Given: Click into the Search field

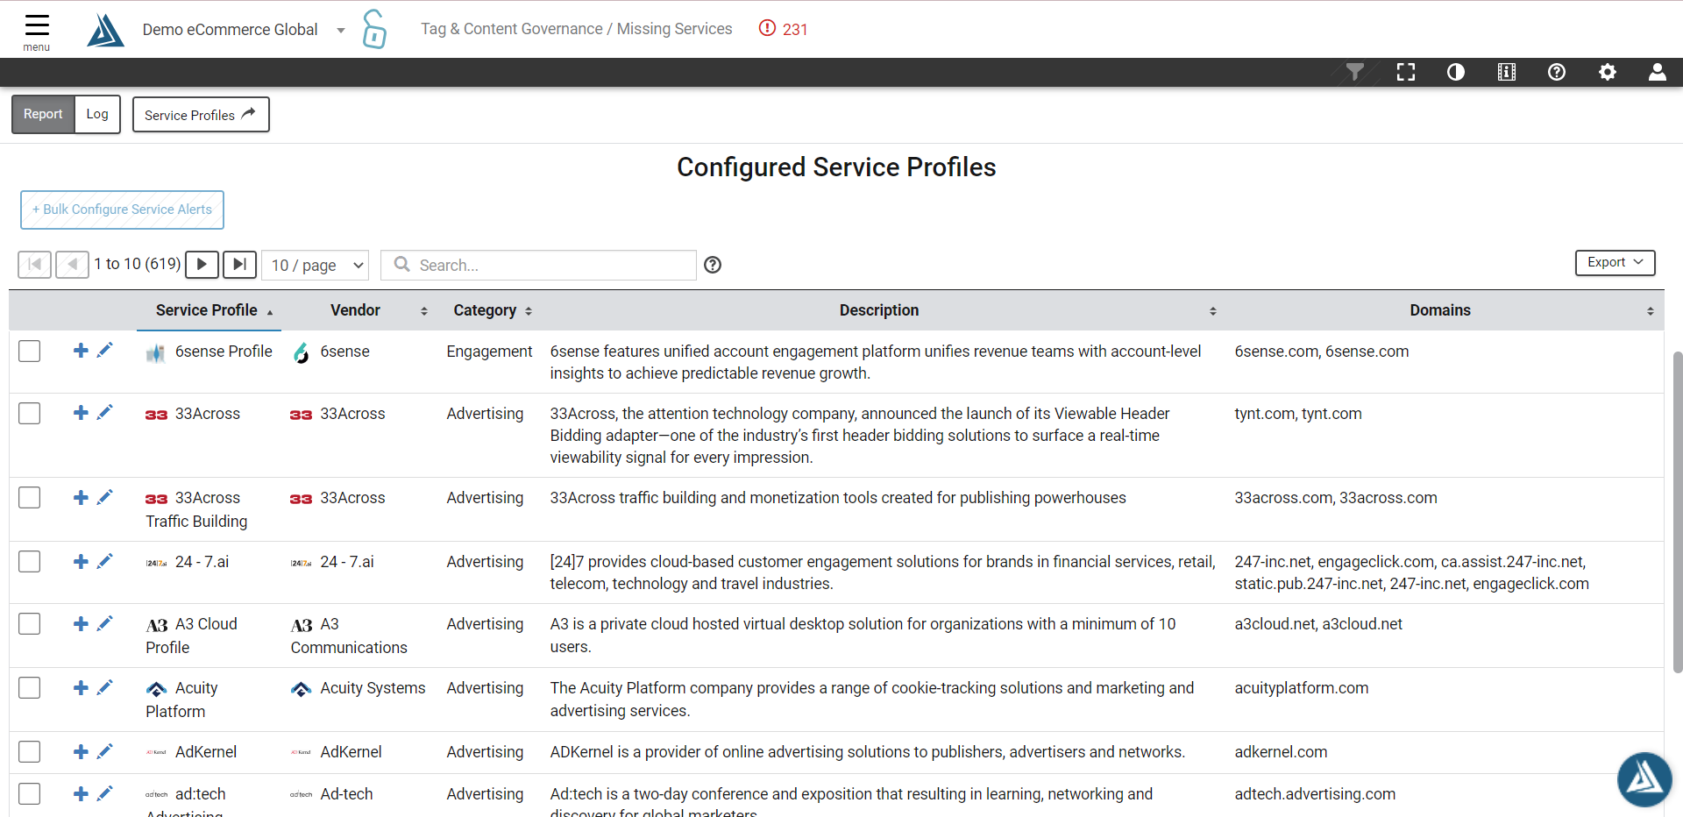Looking at the screenshot, I should (x=538, y=265).
